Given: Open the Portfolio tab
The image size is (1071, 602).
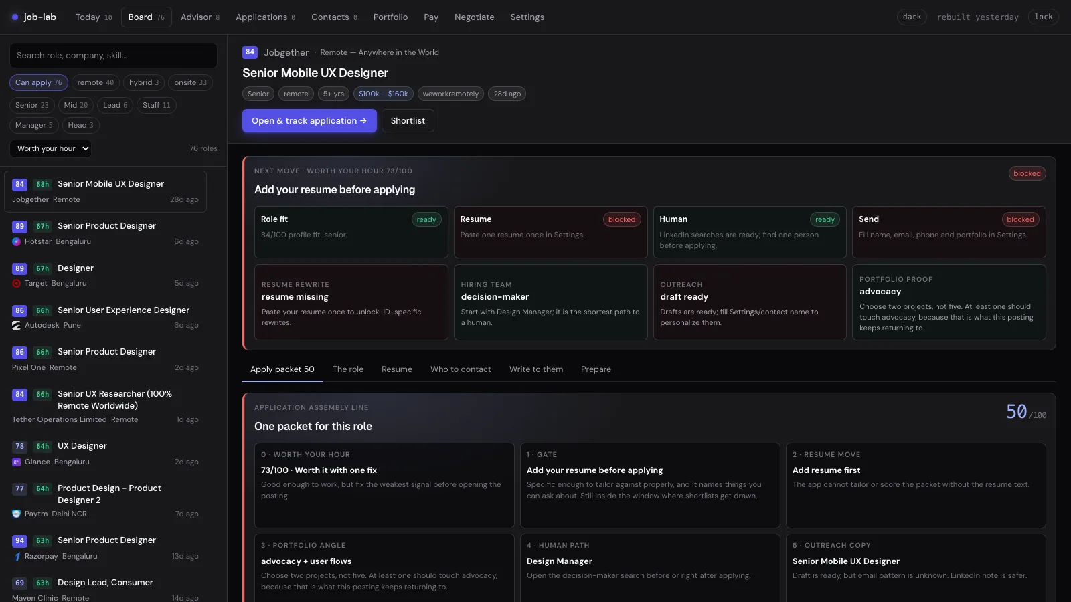Looking at the screenshot, I should [390, 17].
